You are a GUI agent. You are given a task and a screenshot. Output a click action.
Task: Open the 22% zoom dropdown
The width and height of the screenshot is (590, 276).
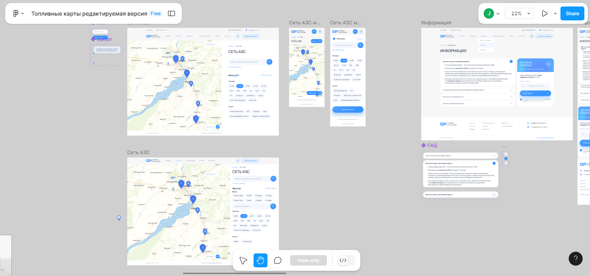(519, 13)
